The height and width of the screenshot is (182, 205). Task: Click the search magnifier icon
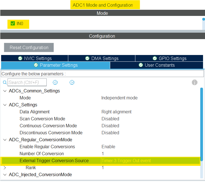5,82
